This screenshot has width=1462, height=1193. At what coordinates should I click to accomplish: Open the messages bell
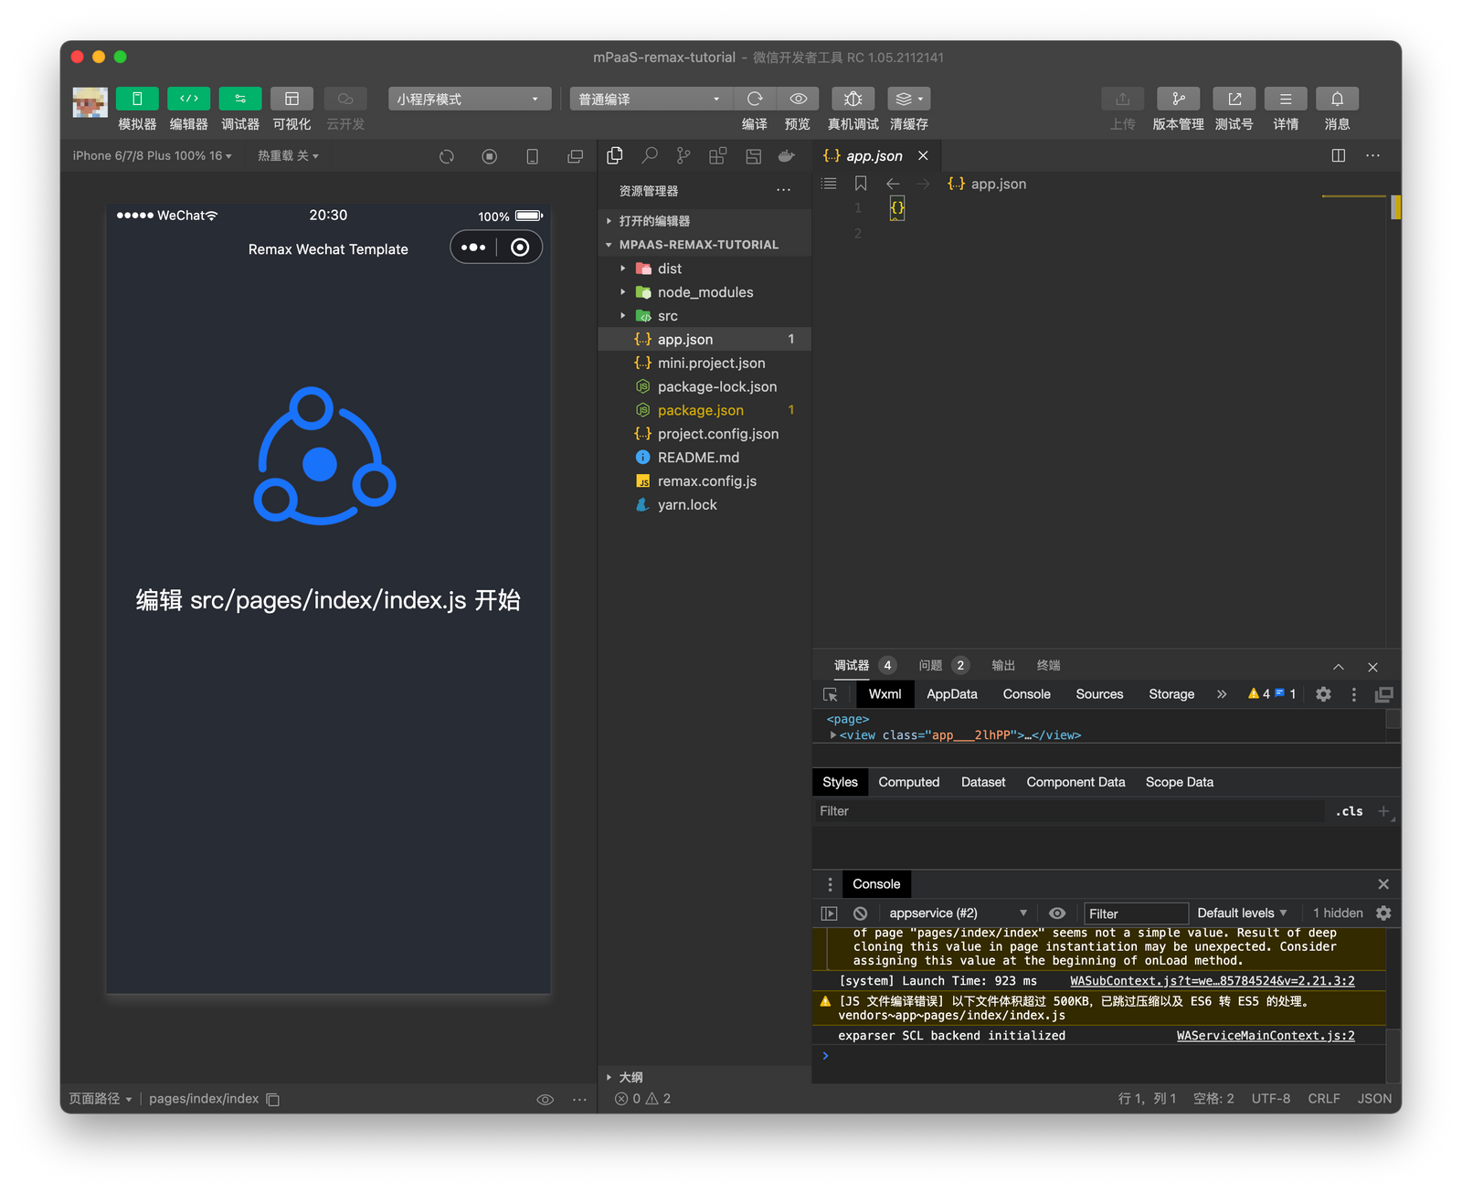1337,99
